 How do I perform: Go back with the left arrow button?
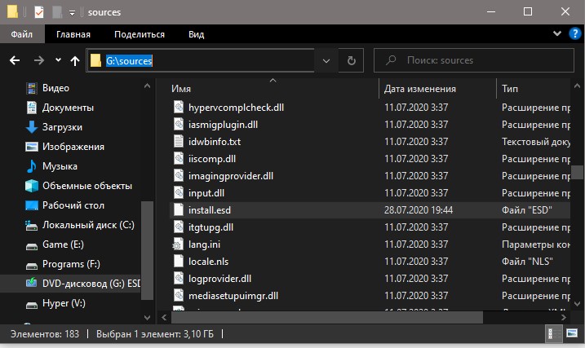[x=15, y=60]
